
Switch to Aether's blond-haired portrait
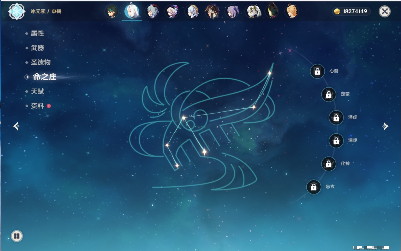[x=292, y=11]
